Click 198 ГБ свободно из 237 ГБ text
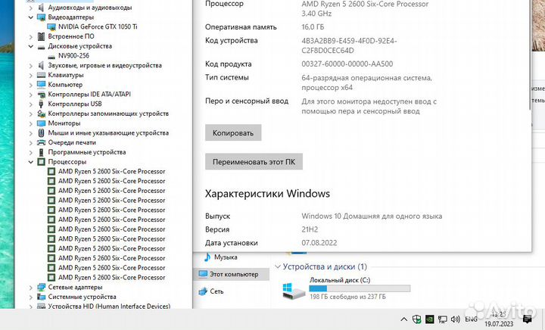This screenshot has height=330, width=545. pyautogui.click(x=347, y=297)
